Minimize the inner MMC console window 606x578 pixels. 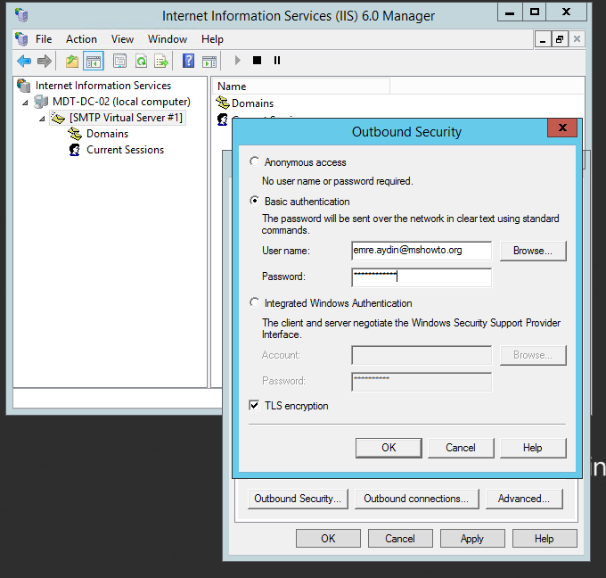tap(543, 39)
